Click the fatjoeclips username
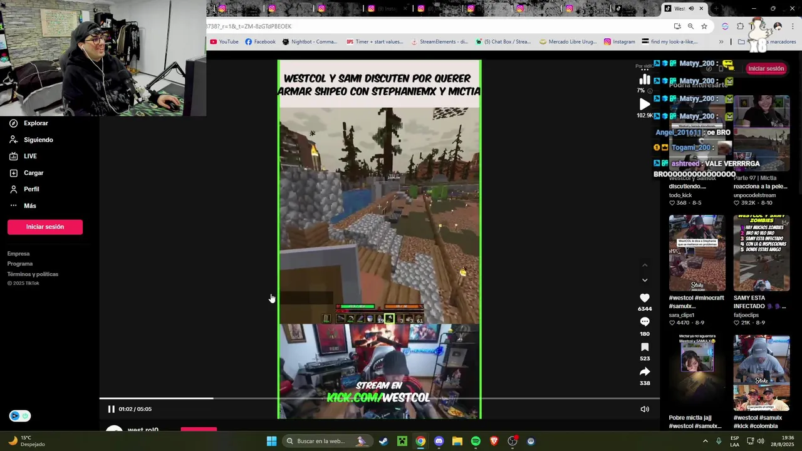Image resolution: width=802 pixels, height=451 pixels. (x=746, y=315)
